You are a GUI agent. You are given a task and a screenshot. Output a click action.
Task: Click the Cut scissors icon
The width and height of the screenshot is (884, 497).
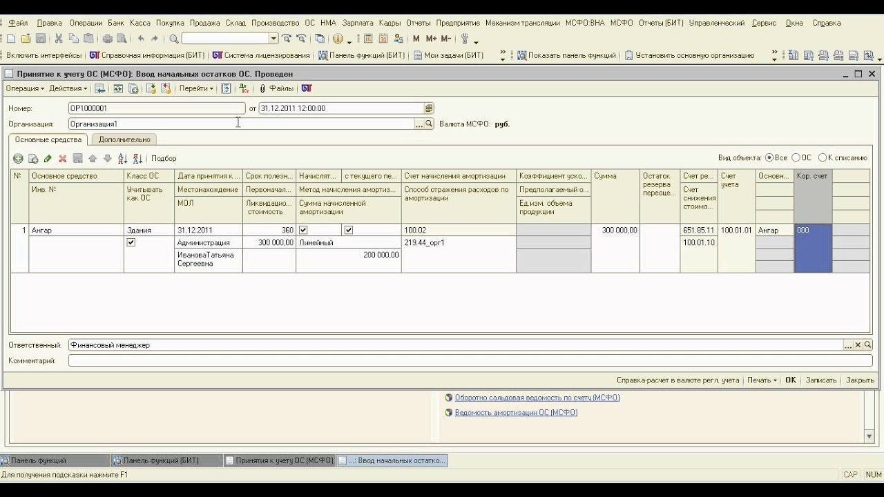click(59, 39)
